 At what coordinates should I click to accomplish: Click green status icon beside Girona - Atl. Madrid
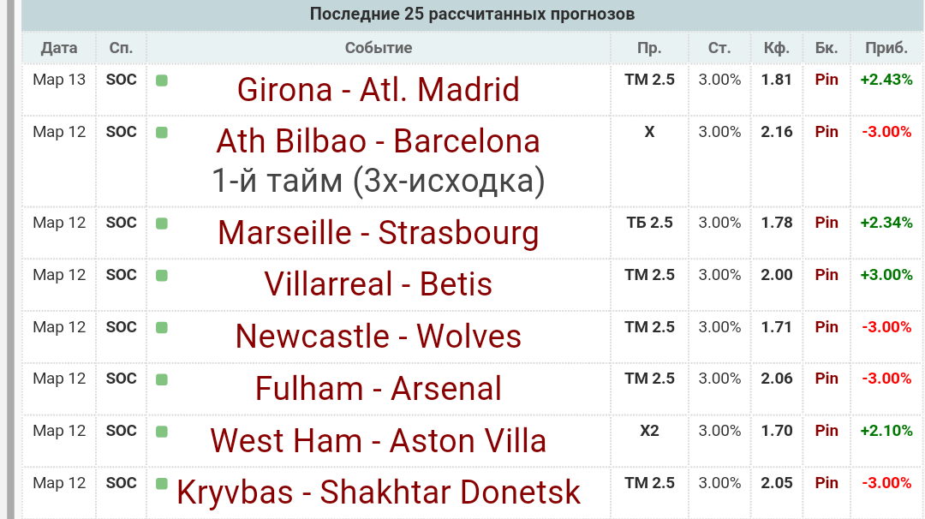click(x=162, y=81)
